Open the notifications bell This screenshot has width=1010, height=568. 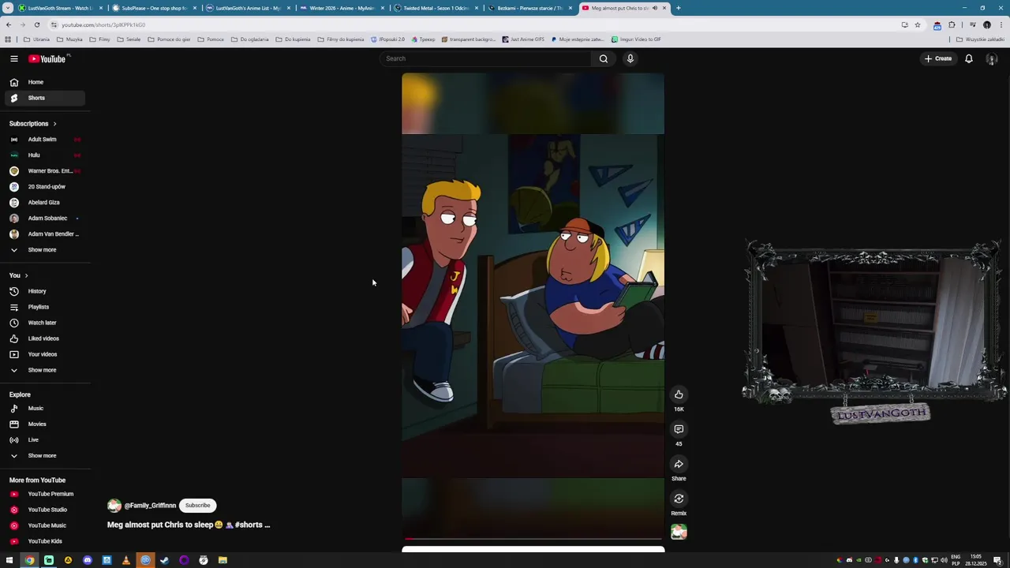(x=969, y=58)
